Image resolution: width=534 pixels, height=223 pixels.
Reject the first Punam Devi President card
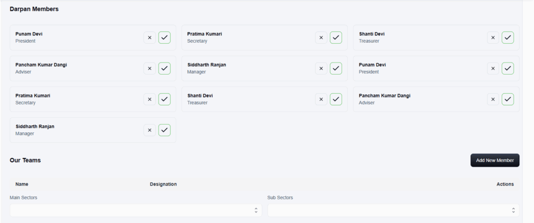150,38
